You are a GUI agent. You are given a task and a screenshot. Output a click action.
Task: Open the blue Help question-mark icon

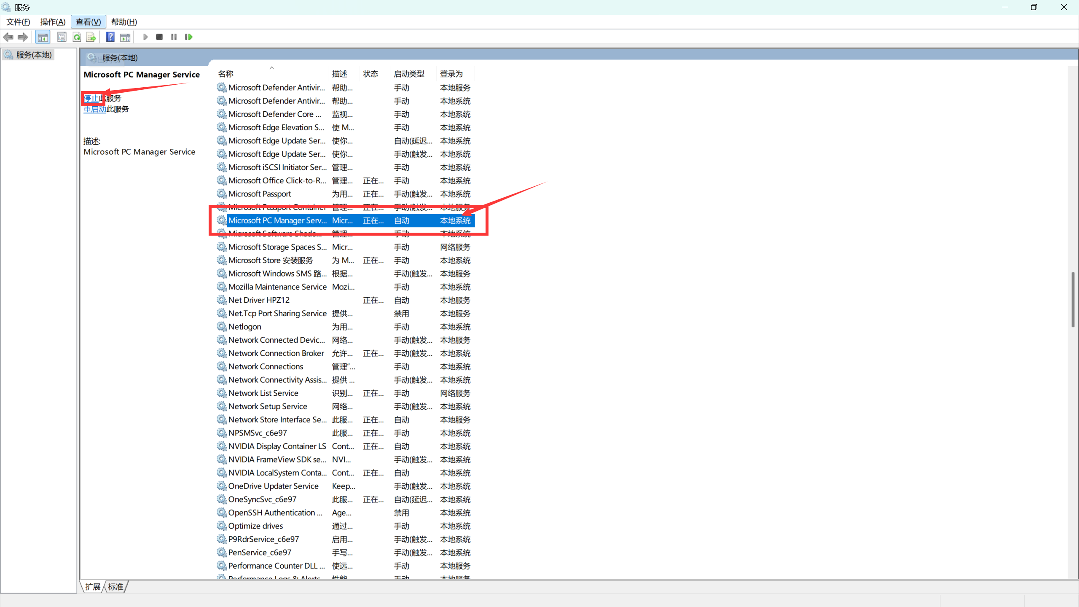(x=110, y=37)
